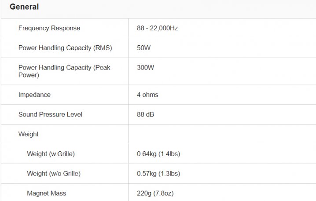This screenshot has height=201, width=316.
Task: Click the 4 ohms value
Action: pos(147,95)
